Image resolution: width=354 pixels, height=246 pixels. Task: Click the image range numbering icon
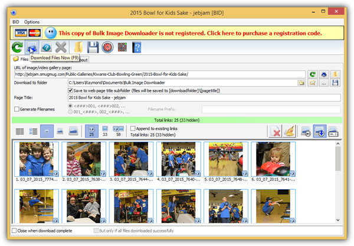tap(333, 131)
